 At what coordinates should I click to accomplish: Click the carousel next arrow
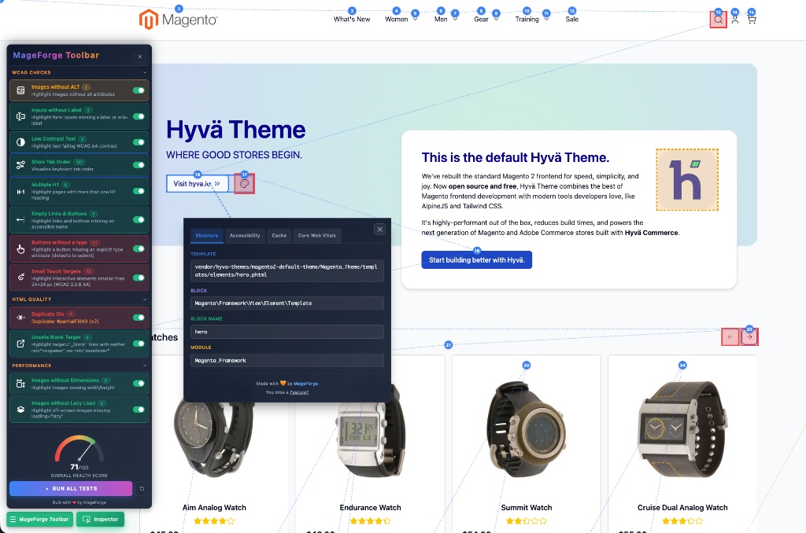pyautogui.click(x=749, y=336)
